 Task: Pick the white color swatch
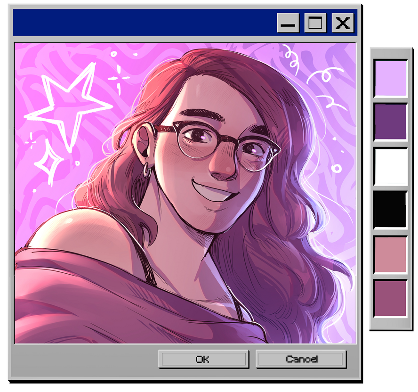coord(390,166)
